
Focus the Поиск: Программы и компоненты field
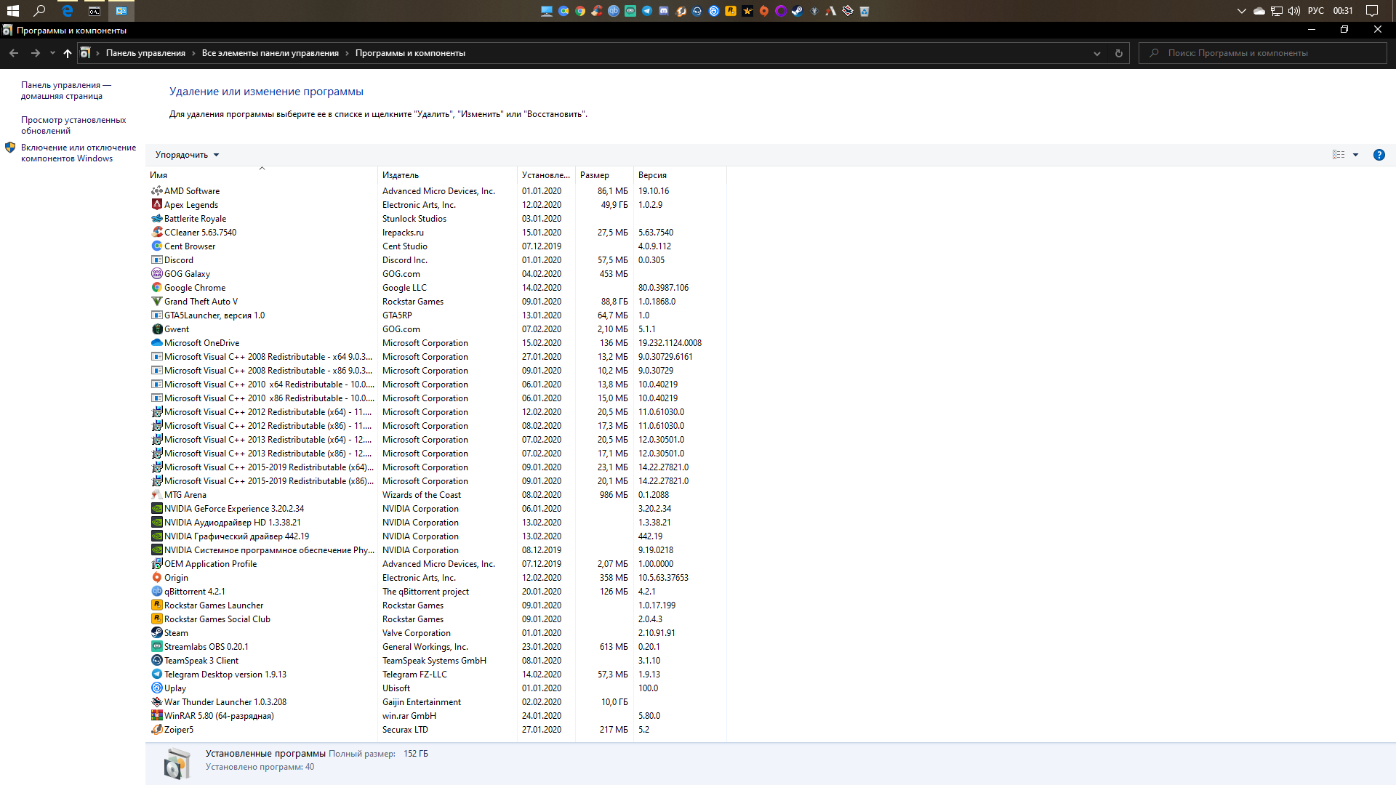click(x=1262, y=53)
